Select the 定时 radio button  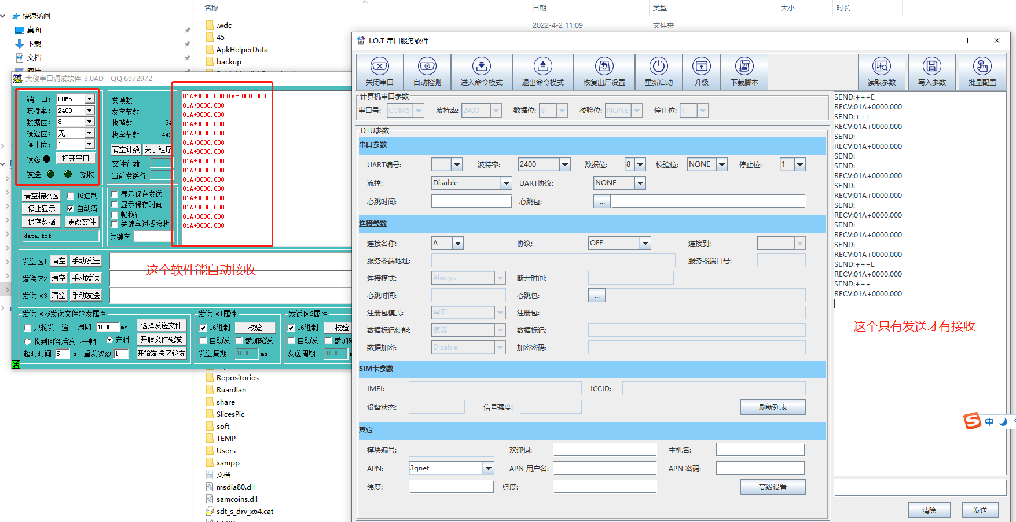(x=110, y=340)
